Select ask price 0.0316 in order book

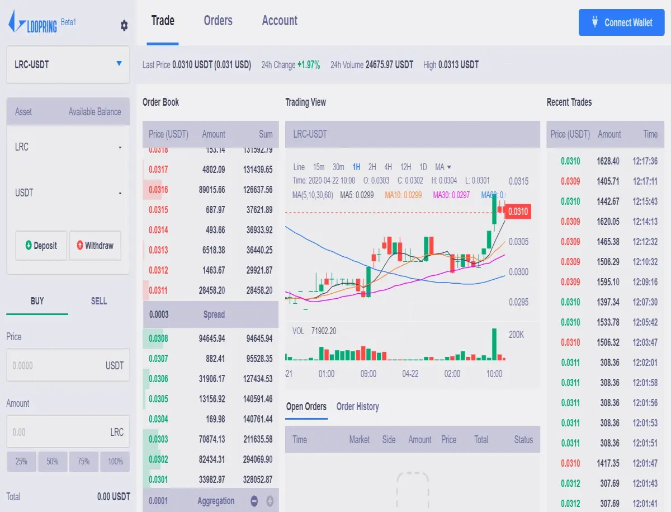(158, 190)
